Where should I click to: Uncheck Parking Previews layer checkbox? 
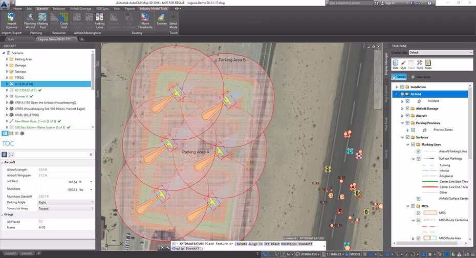click(x=408, y=123)
